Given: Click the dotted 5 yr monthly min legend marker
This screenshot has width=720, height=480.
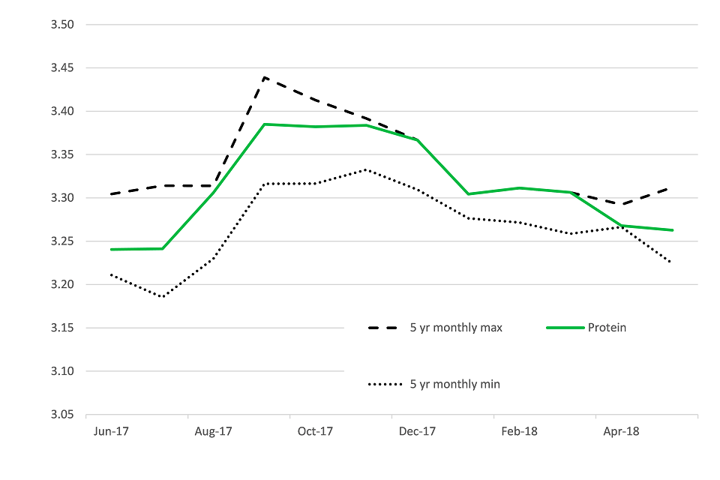Looking at the screenshot, I should 385,384.
